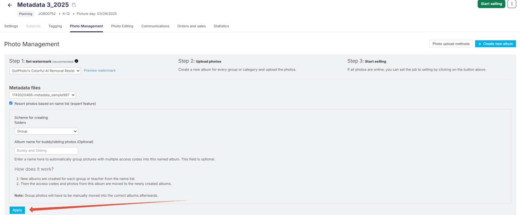
Task: Switch to the Communications tab
Action: pos(155,26)
